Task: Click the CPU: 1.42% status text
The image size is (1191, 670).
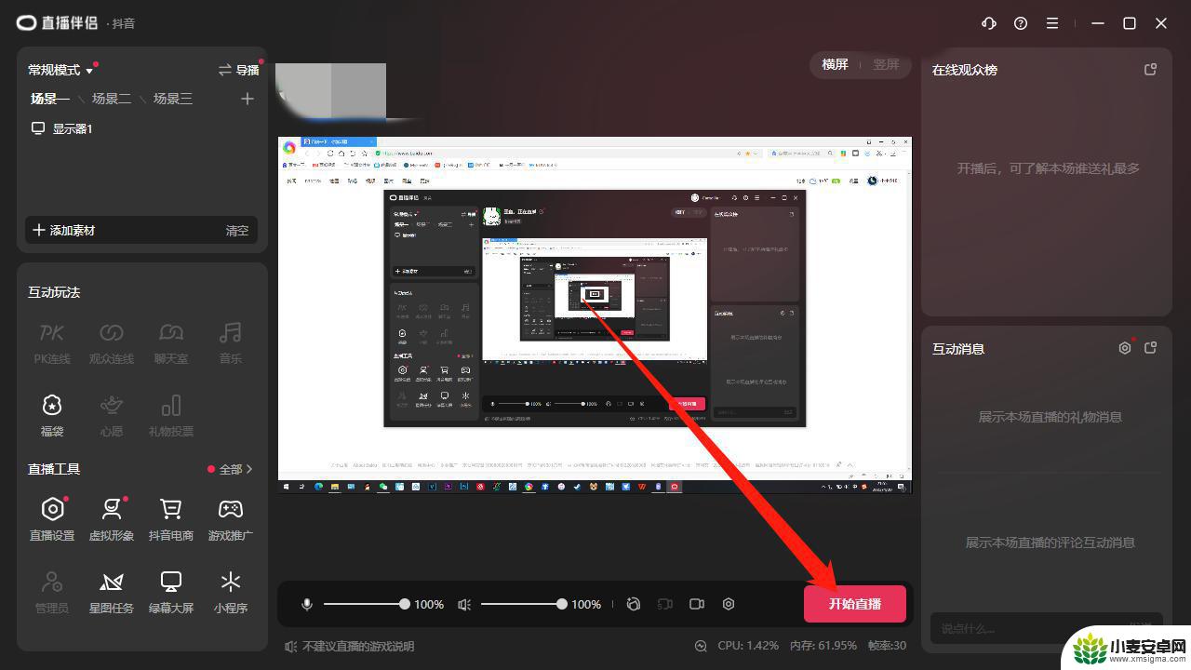Action: [748, 646]
